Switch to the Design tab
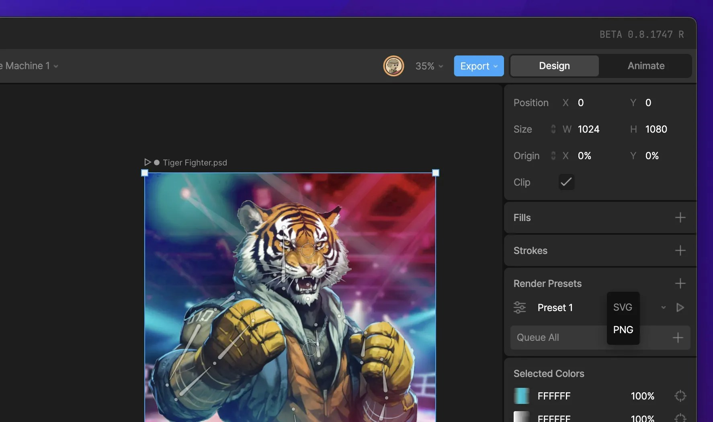713x422 pixels. pos(554,66)
